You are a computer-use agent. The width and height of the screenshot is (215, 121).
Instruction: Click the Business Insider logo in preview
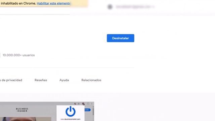[x=22, y=110]
